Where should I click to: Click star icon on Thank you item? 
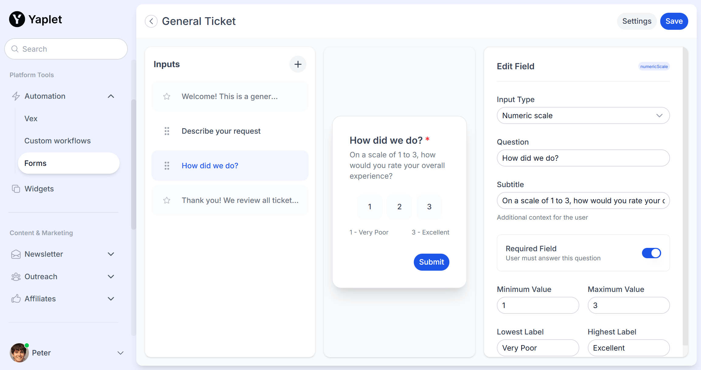click(167, 200)
